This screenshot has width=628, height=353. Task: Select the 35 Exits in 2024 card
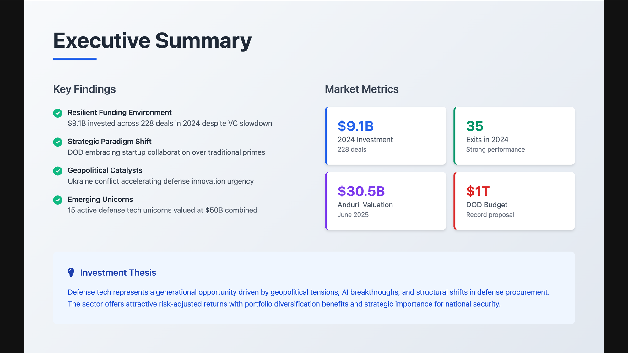(514, 136)
